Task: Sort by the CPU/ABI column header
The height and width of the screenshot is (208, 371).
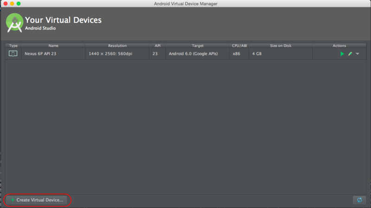Action: (x=239, y=45)
